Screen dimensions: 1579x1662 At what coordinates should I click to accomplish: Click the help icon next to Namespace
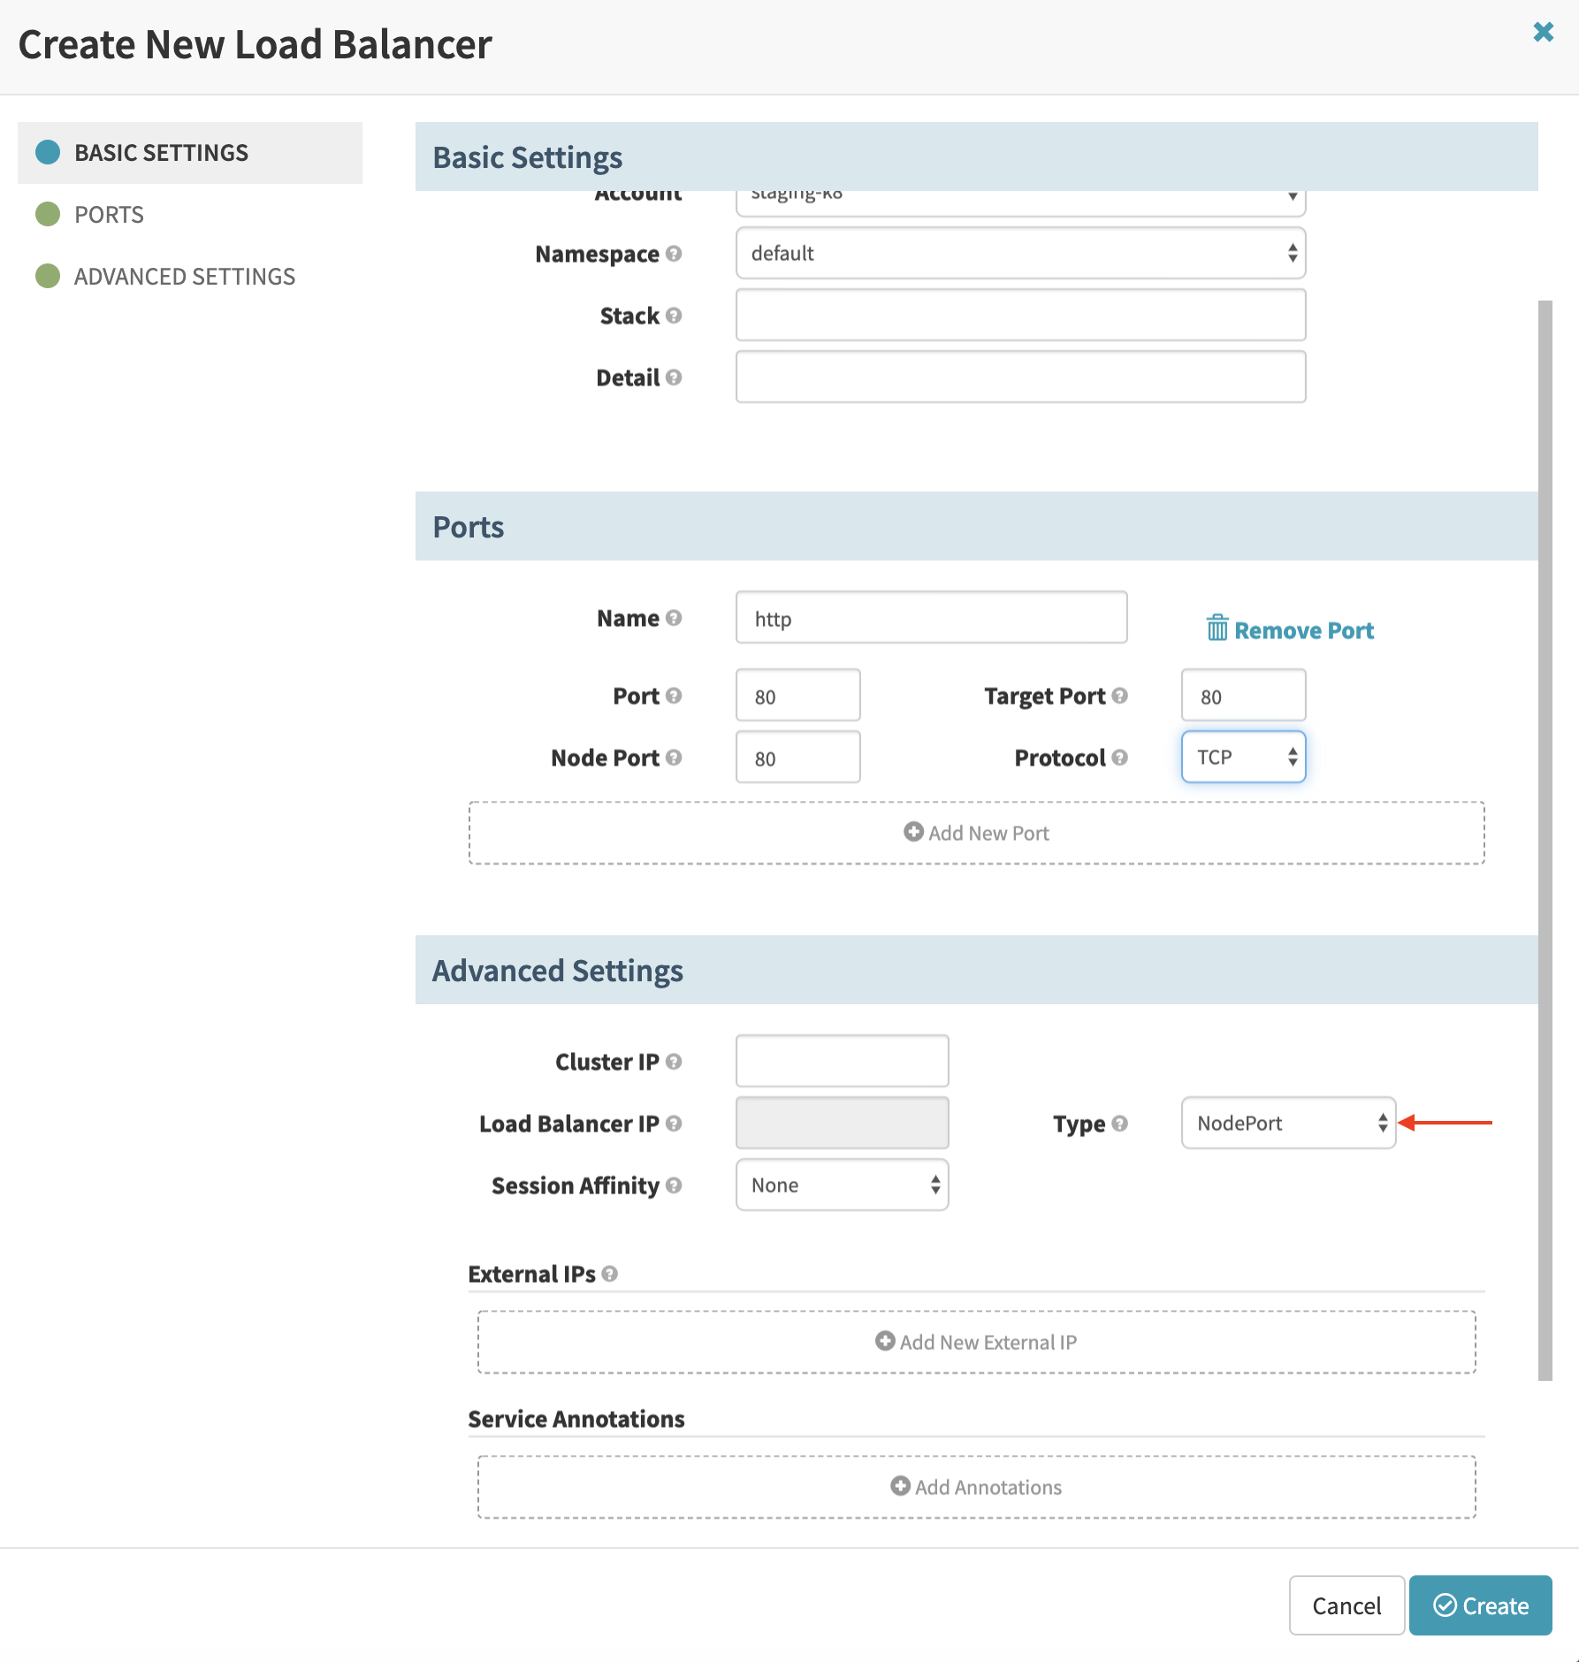click(674, 254)
